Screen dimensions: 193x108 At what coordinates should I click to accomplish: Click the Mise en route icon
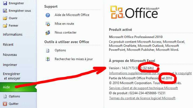[48, 24]
